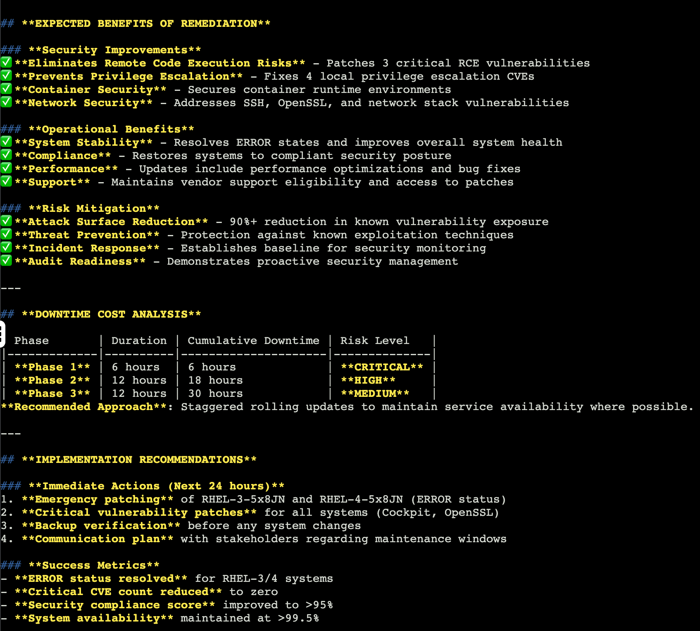Image resolution: width=700 pixels, height=631 pixels.
Task: Click the Risk Mitigation section heading
Action: (x=94, y=209)
